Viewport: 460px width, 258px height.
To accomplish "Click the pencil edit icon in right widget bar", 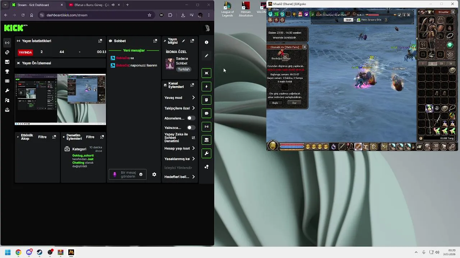I will click(206, 56).
